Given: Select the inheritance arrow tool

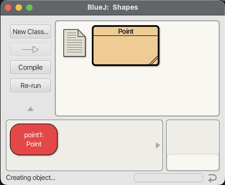Looking at the screenshot, I should (x=30, y=50).
